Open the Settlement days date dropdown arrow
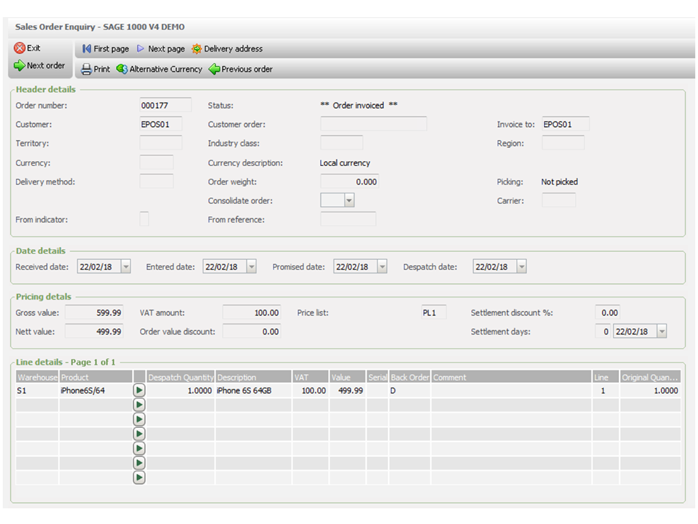 (x=662, y=332)
